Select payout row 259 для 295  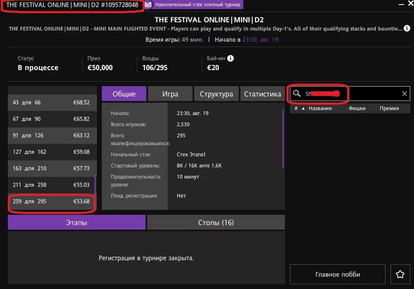(x=51, y=202)
